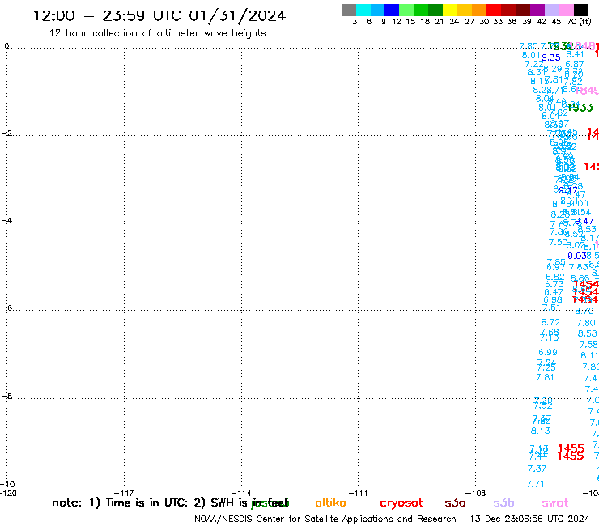Click the altika satellite legend label
599x526 pixels.
coord(330,503)
